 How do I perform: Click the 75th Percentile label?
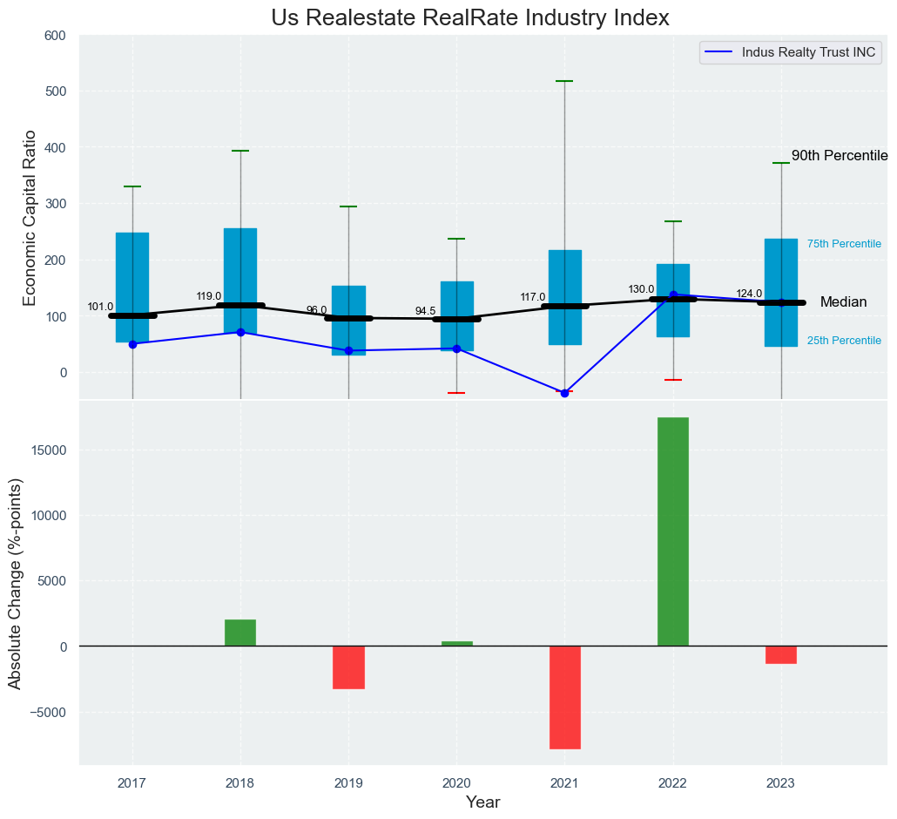(844, 244)
